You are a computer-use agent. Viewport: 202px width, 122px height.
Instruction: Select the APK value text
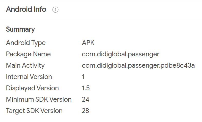[88, 43]
